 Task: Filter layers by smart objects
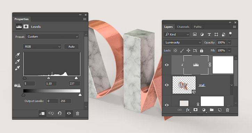tap(223, 34)
